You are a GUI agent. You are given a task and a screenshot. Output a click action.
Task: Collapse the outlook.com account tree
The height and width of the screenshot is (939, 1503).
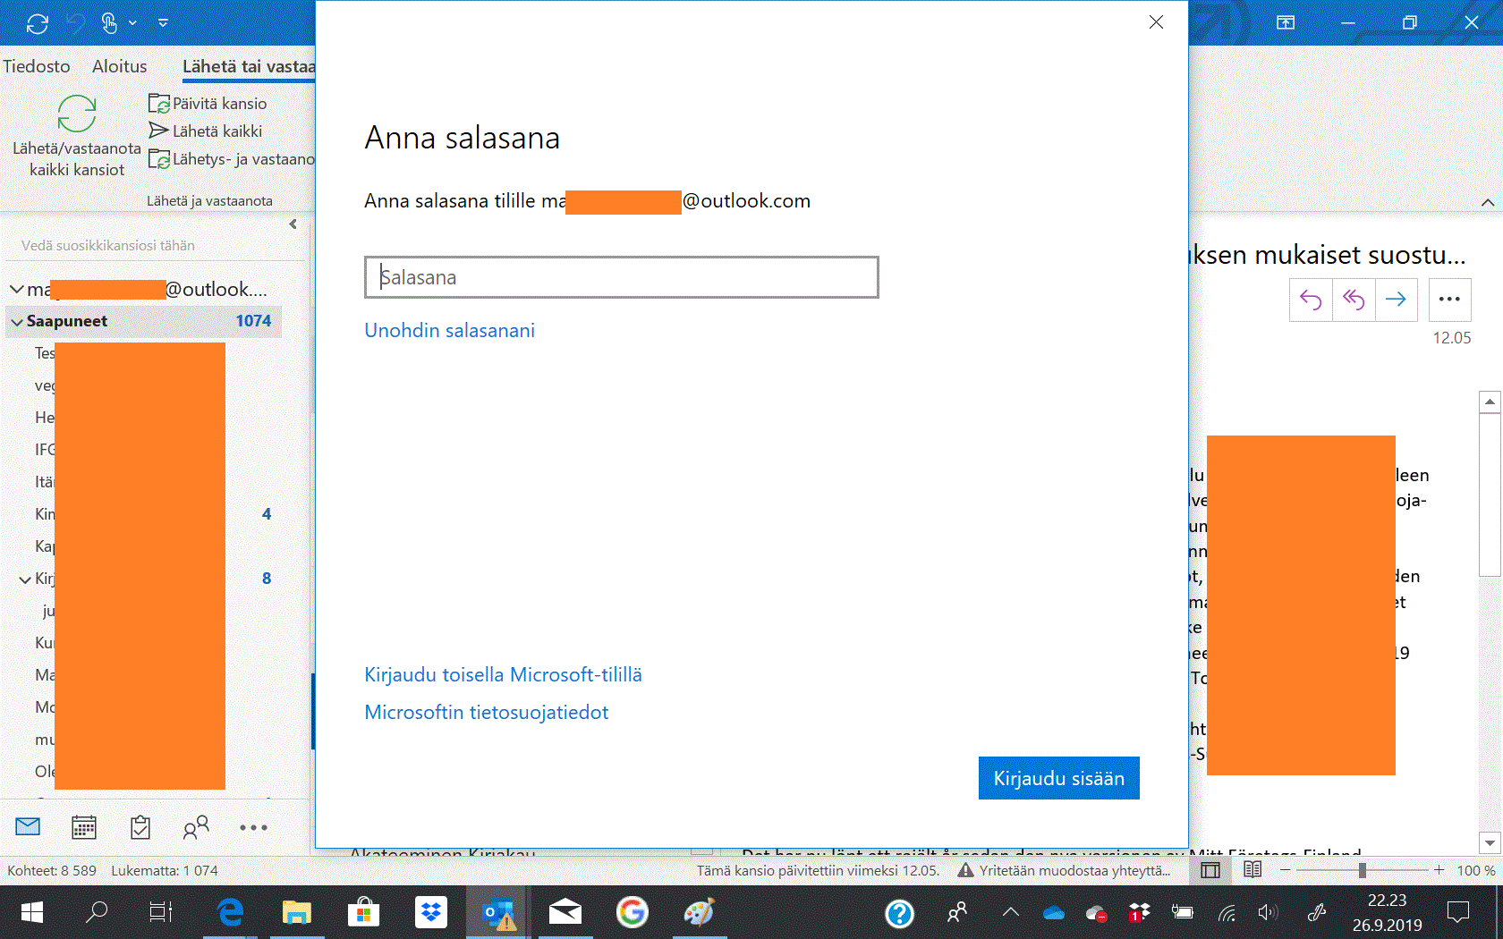16,290
